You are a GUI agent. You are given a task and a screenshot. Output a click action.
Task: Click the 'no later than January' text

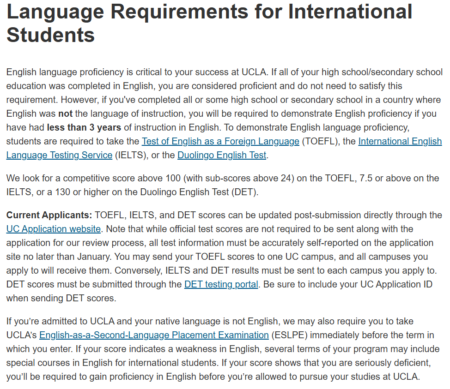pyautogui.click(x=67, y=257)
